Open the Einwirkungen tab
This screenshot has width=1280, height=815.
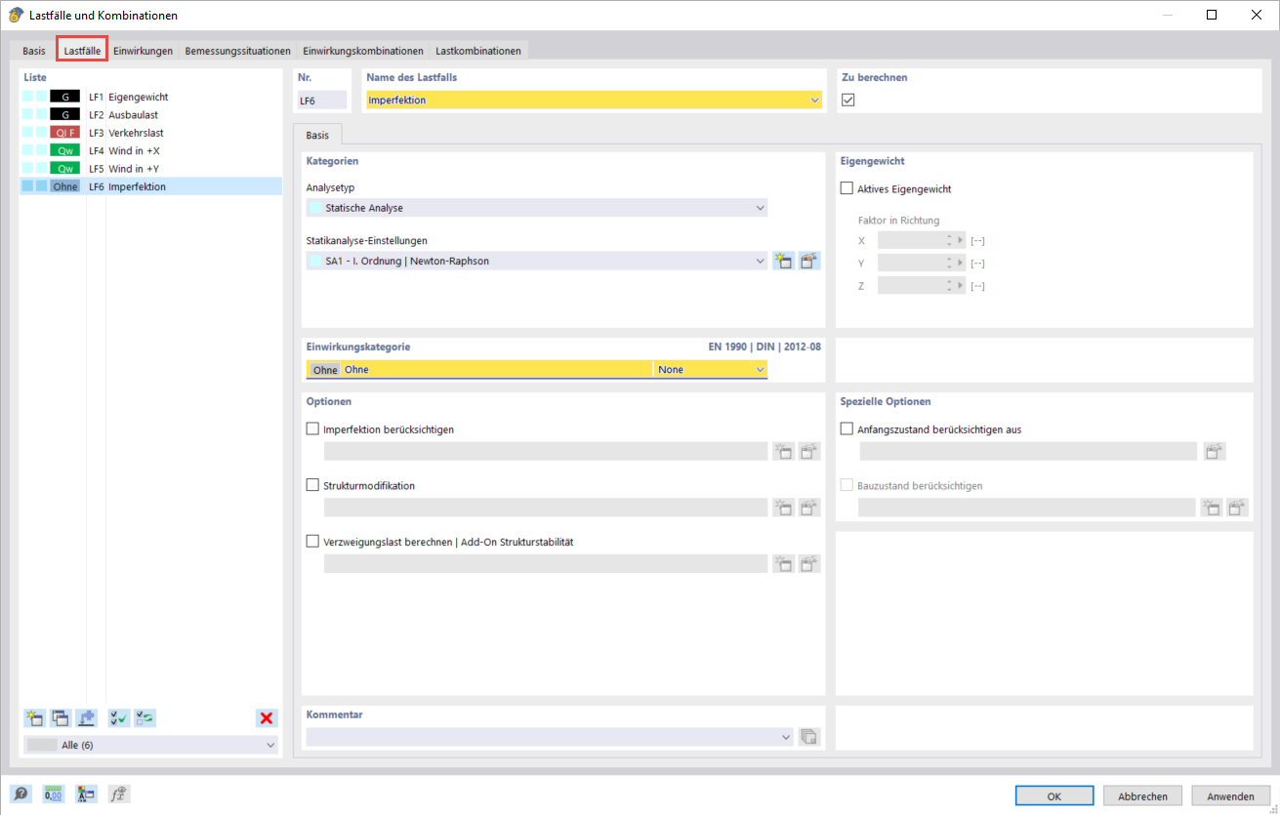point(143,51)
